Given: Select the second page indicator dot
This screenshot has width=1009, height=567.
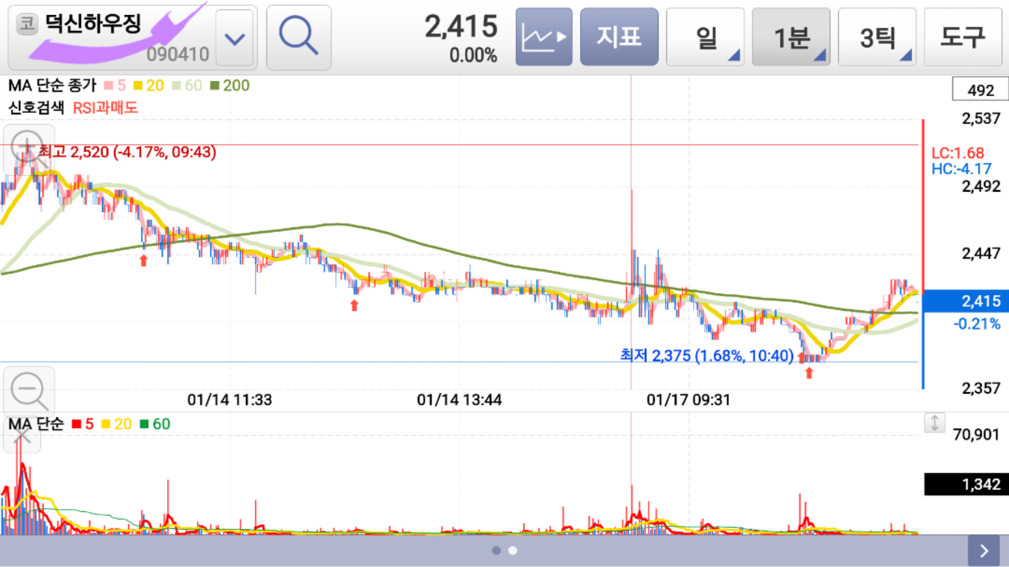Looking at the screenshot, I should point(513,550).
